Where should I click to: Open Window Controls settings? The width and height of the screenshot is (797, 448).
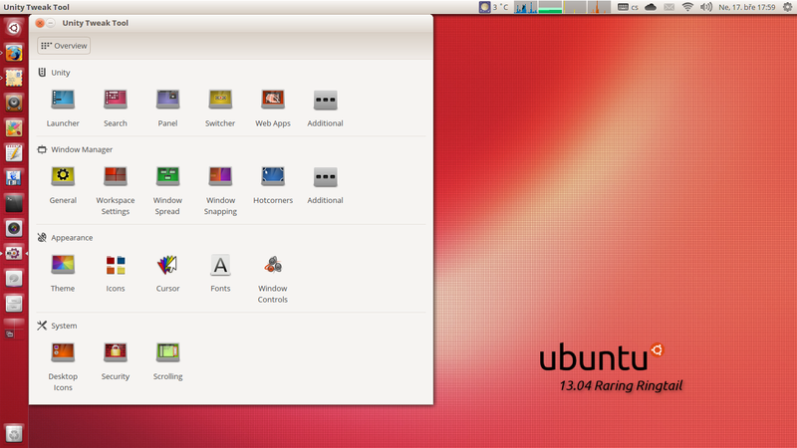click(x=273, y=279)
